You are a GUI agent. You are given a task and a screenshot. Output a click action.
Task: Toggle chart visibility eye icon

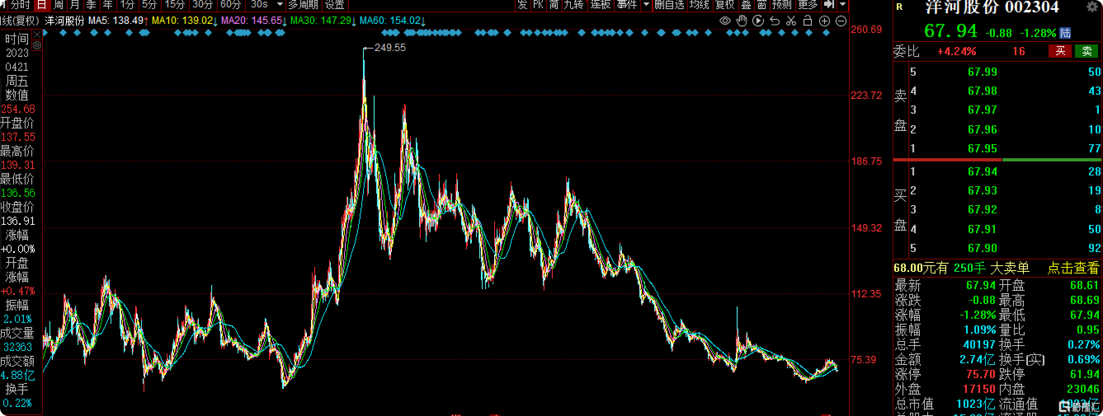tap(724, 21)
